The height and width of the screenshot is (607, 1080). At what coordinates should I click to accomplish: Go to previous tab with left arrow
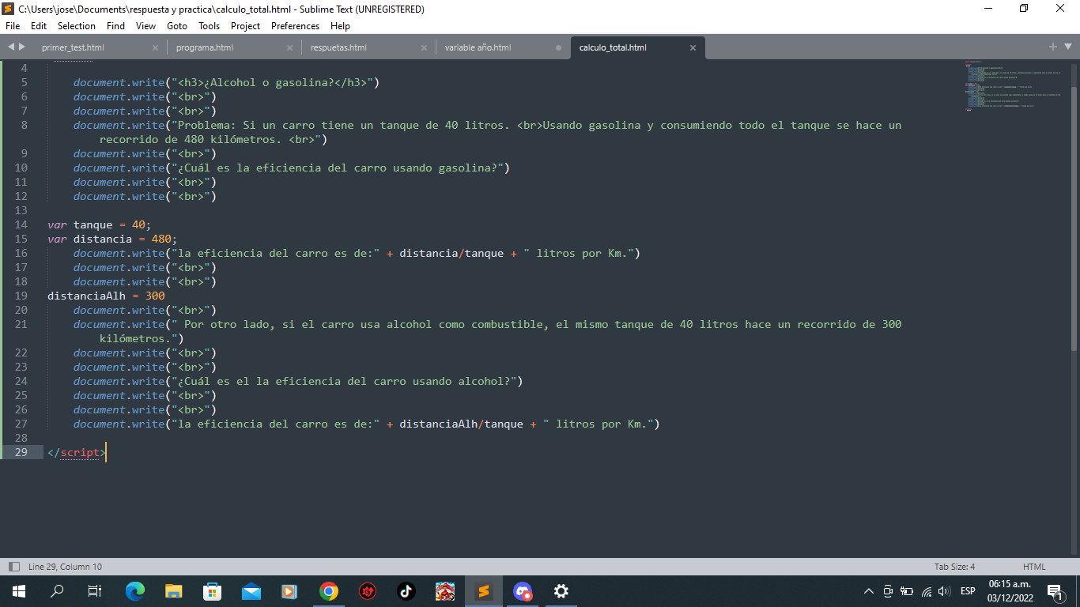[x=10, y=47]
